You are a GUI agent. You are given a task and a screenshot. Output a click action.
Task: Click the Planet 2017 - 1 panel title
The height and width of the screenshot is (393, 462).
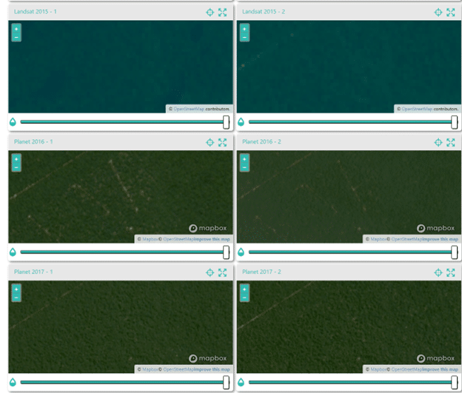pos(33,272)
